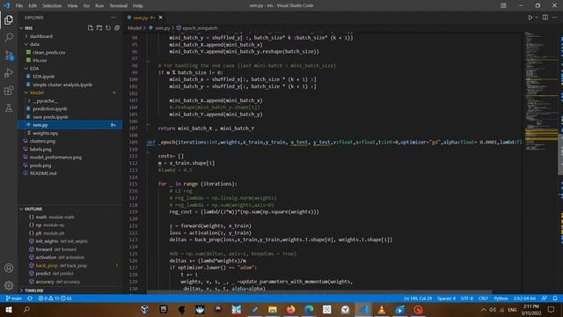The image size is (563, 317).
Task: Change file encoding UTF-8
Action: pos(467,299)
